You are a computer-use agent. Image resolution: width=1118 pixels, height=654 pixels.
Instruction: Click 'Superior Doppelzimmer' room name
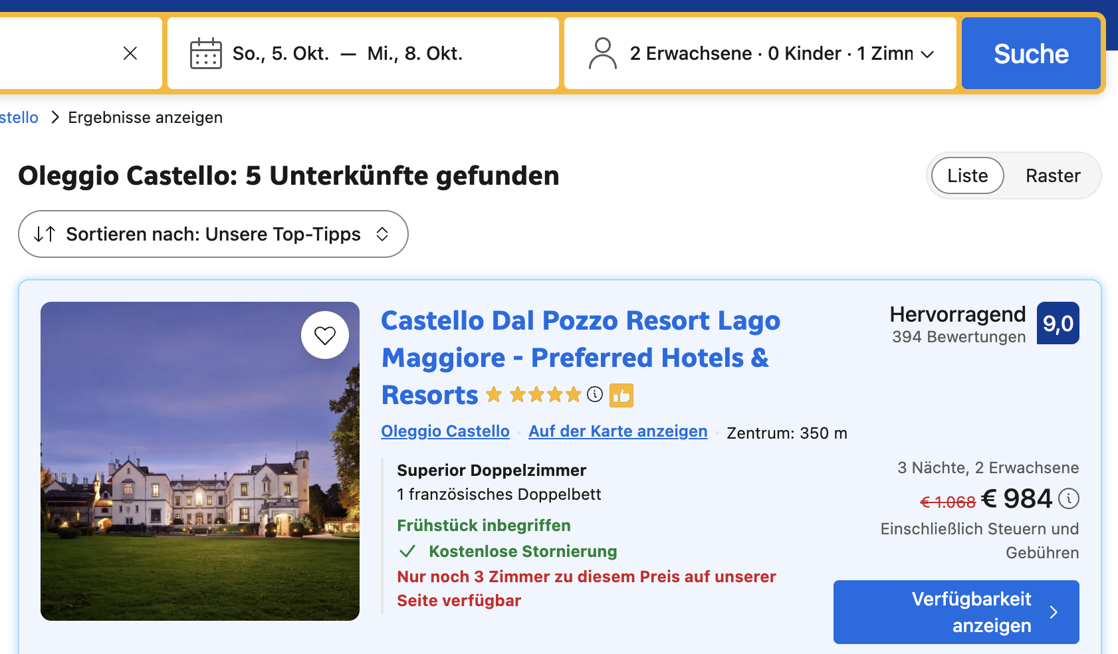click(492, 471)
